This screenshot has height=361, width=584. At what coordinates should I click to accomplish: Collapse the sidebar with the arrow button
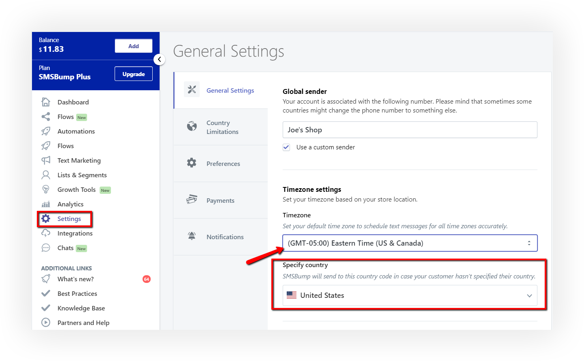(x=160, y=59)
